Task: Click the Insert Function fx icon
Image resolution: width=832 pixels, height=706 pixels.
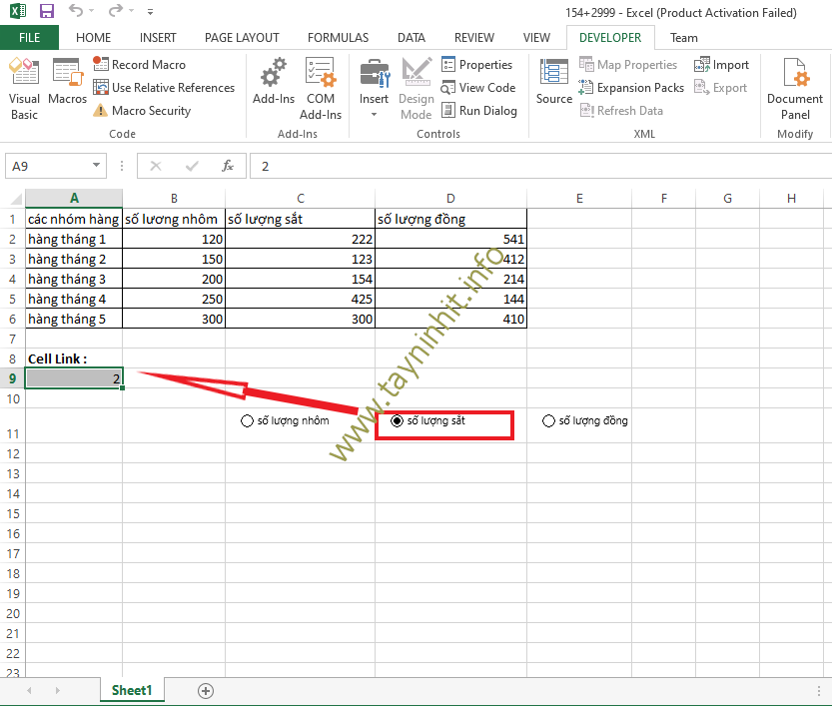Action: pos(228,166)
